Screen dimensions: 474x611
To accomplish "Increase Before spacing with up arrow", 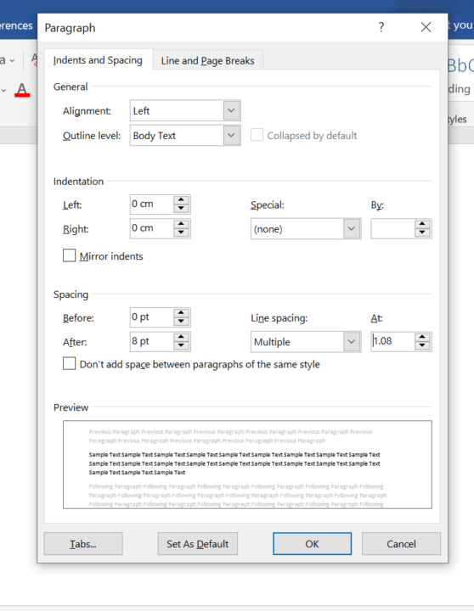I will click(x=181, y=313).
